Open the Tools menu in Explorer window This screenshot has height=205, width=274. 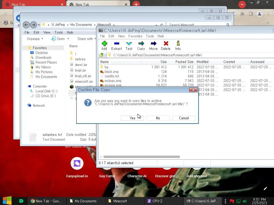tap(59, 32)
